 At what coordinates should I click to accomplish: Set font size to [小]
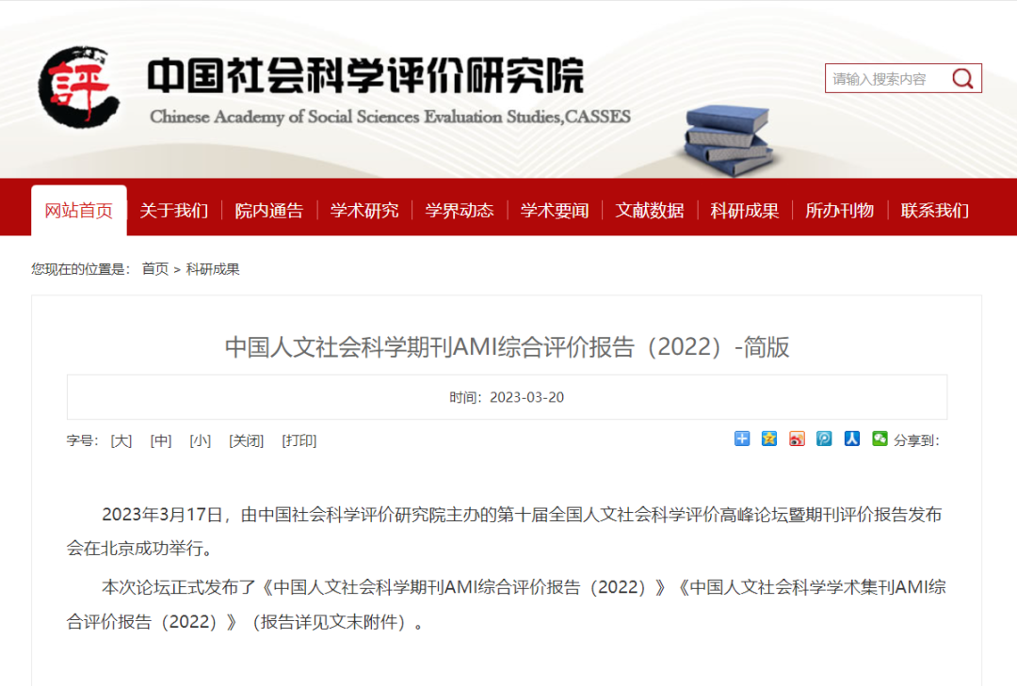click(201, 441)
